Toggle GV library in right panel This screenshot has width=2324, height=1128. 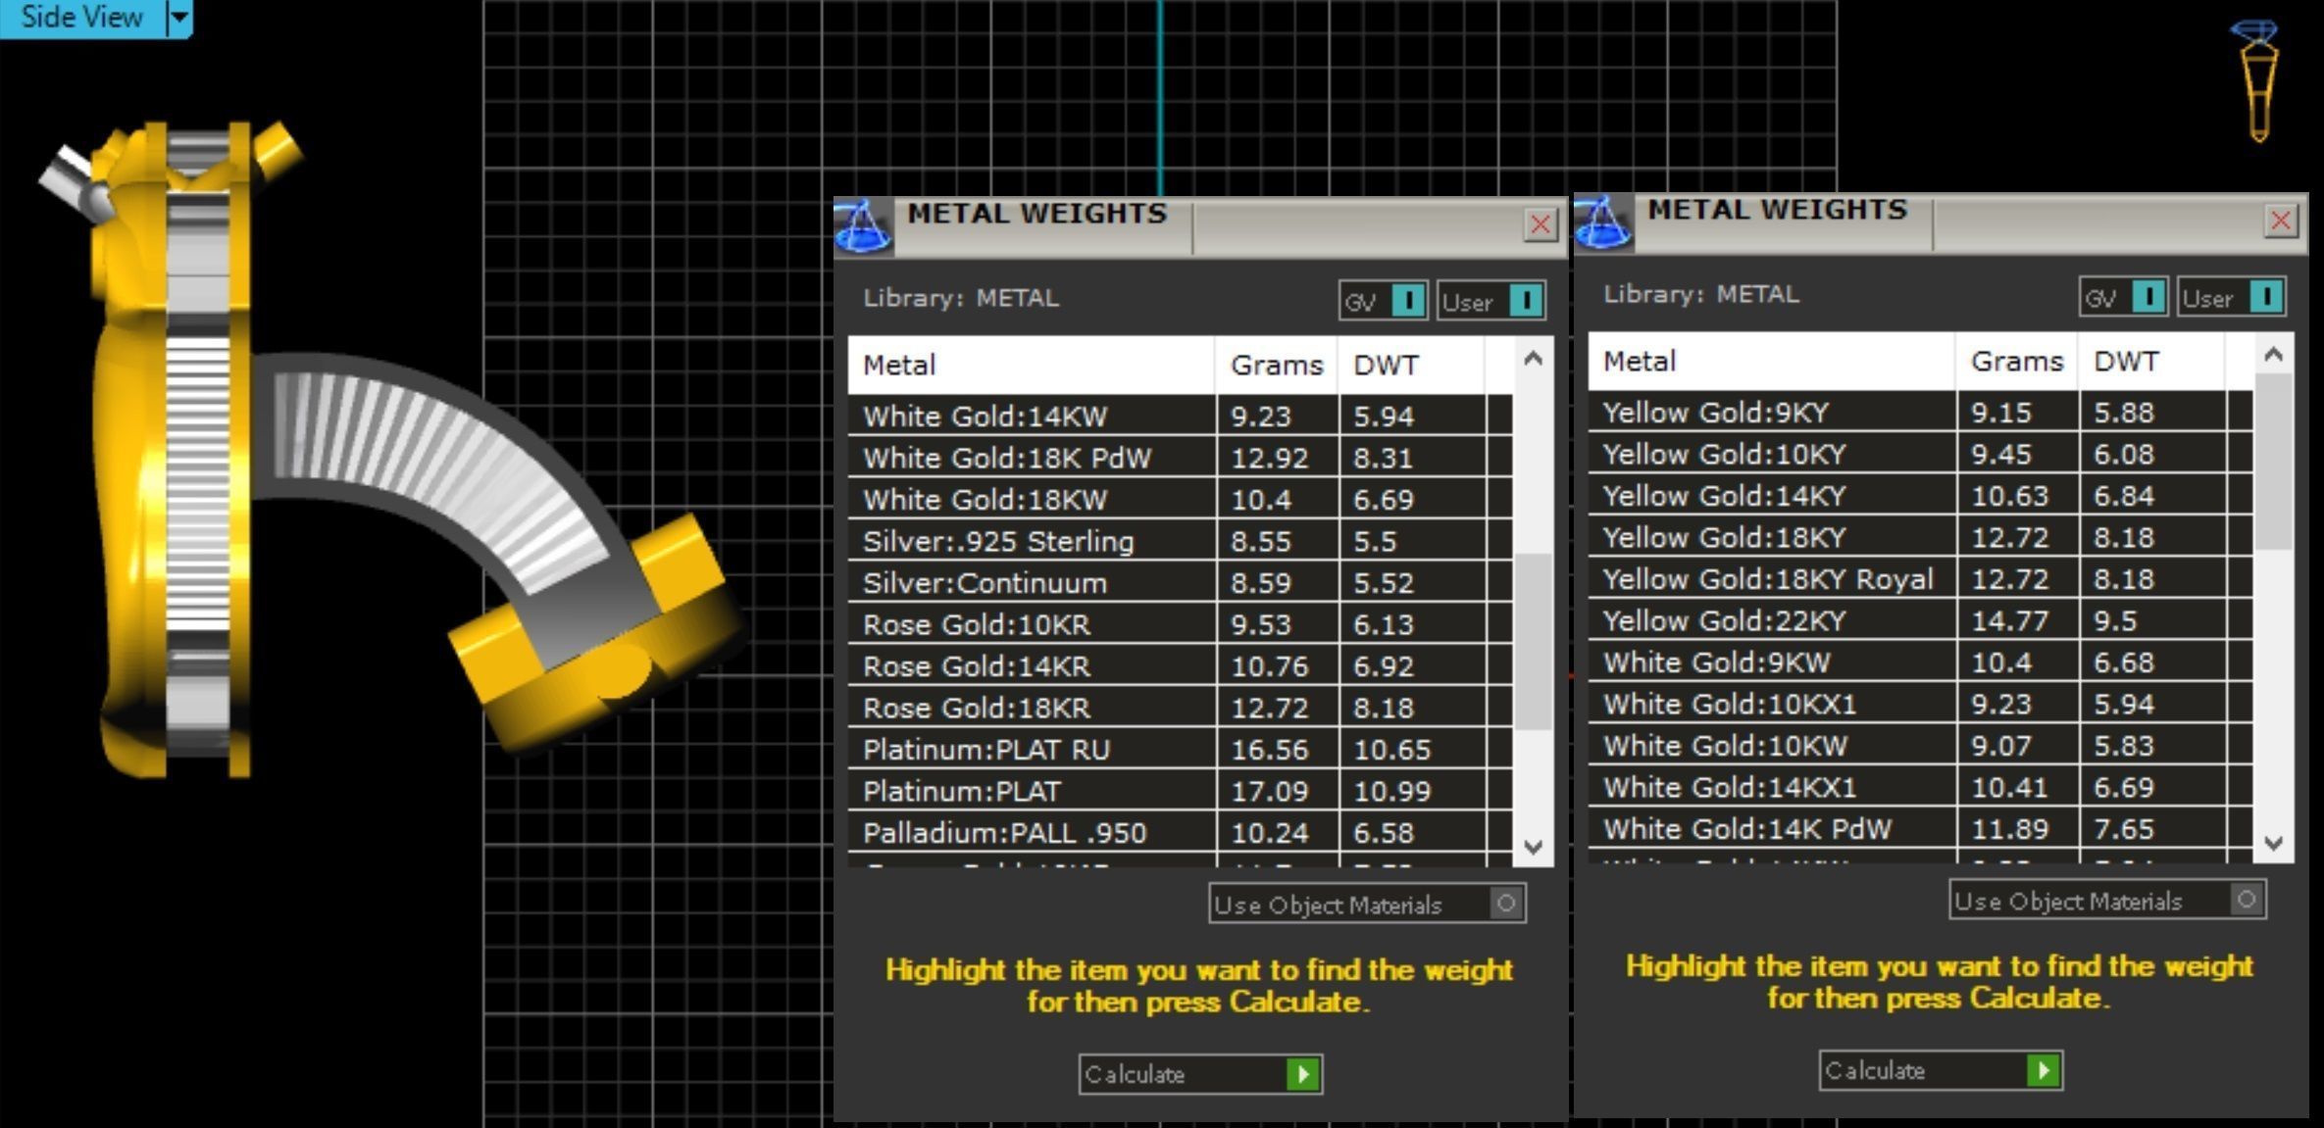click(x=2147, y=297)
